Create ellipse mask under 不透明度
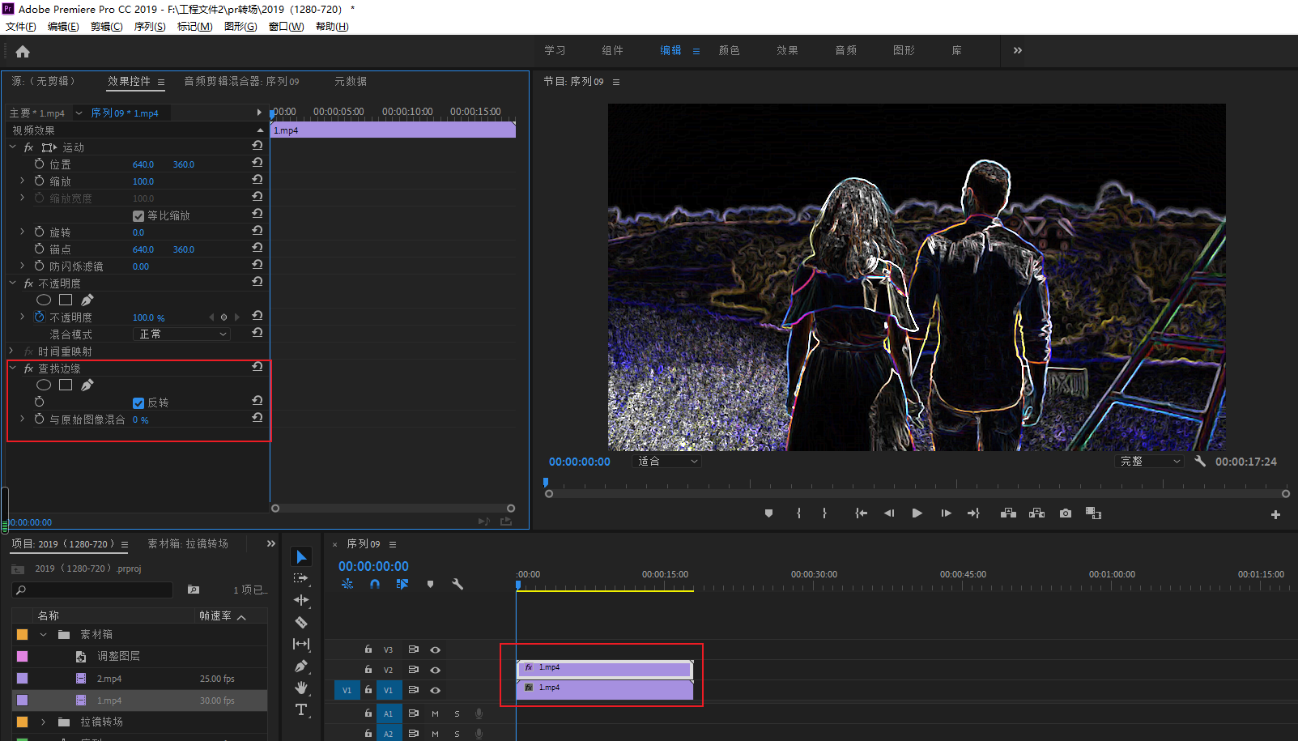 tap(44, 300)
